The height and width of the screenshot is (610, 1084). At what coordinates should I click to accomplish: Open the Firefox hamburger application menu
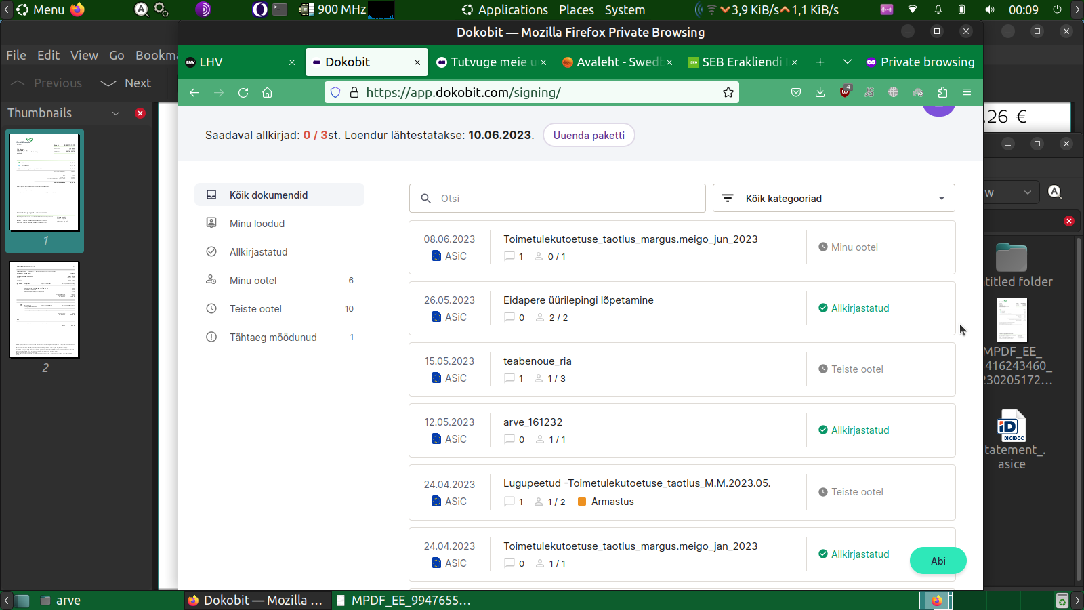(967, 93)
